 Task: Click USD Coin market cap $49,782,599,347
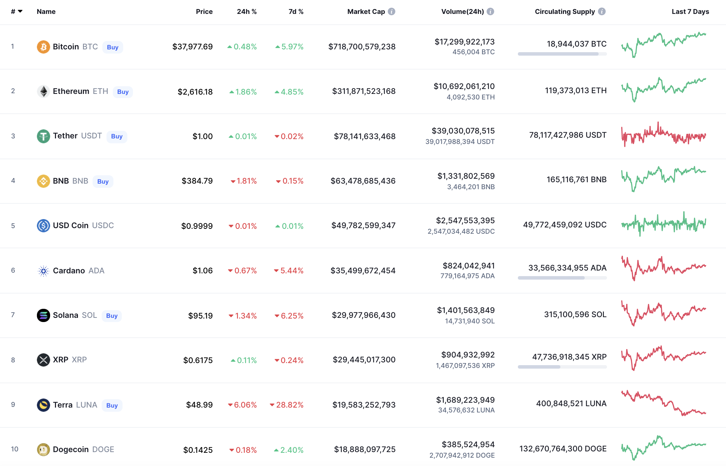[363, 225]
